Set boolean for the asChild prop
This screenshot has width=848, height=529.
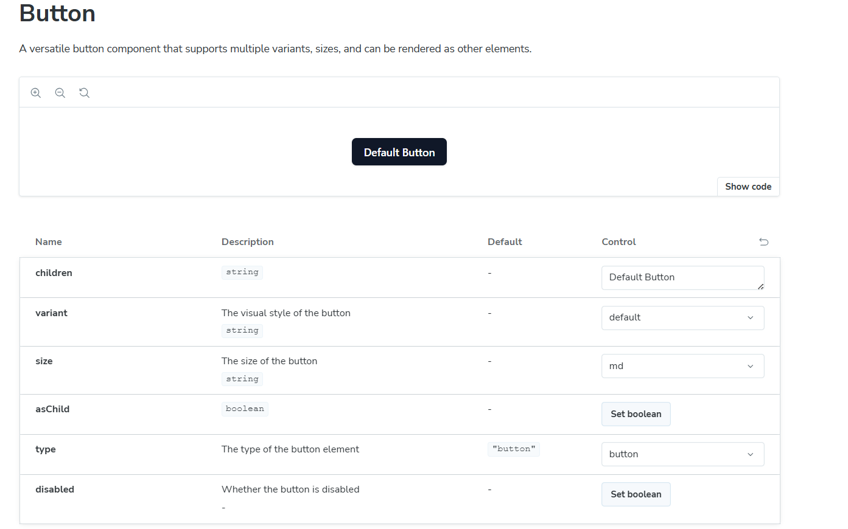click(636, 414)
